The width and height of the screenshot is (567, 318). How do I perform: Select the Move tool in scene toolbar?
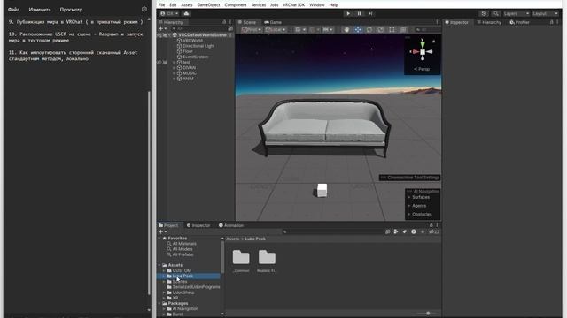pyautogui.click(x=358, y=29)
